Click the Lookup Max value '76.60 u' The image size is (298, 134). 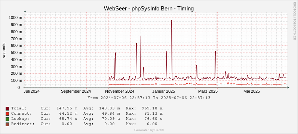point(154,119)
